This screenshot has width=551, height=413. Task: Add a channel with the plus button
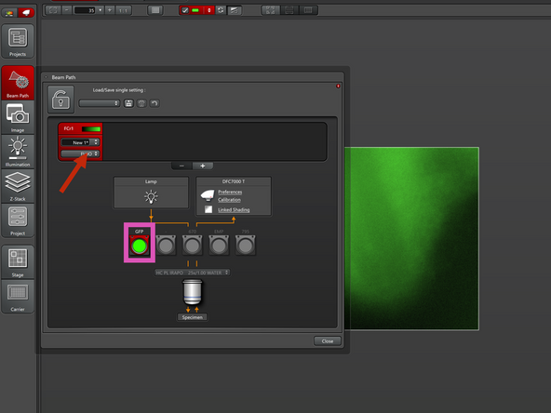(x=203, y=166)
